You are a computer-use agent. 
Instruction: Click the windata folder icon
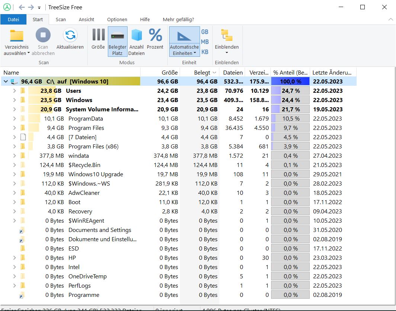(23, 156)
